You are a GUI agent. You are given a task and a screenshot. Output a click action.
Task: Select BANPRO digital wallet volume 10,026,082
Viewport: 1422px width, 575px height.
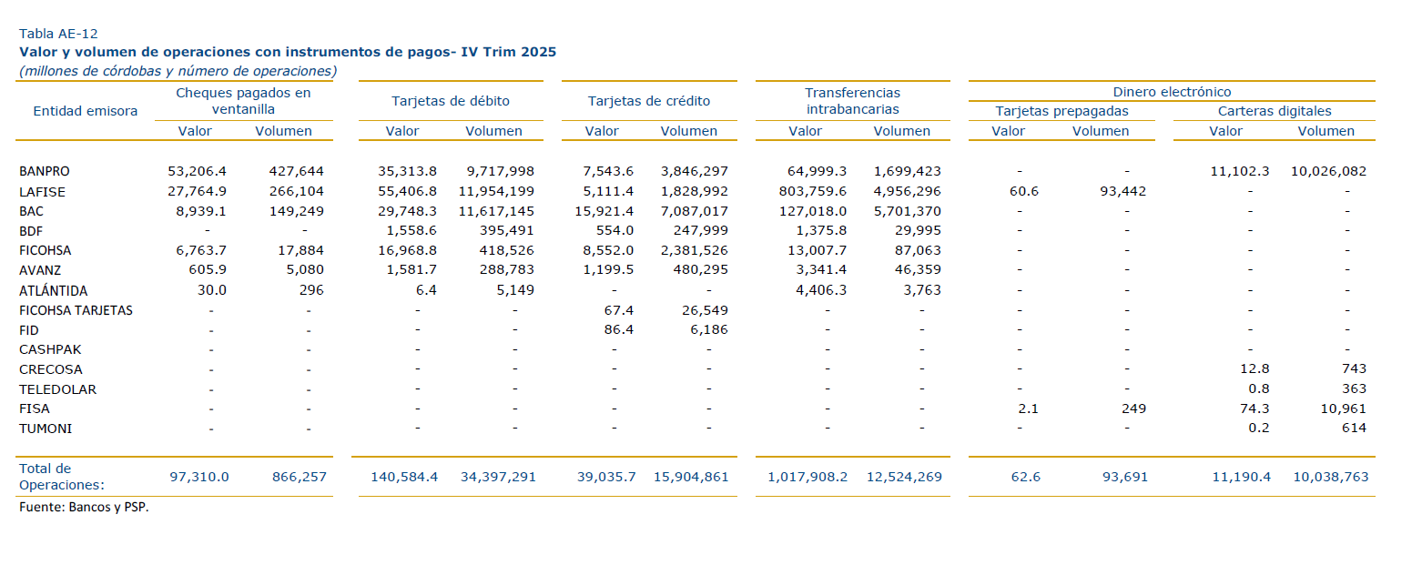[x=1328, y=171]
